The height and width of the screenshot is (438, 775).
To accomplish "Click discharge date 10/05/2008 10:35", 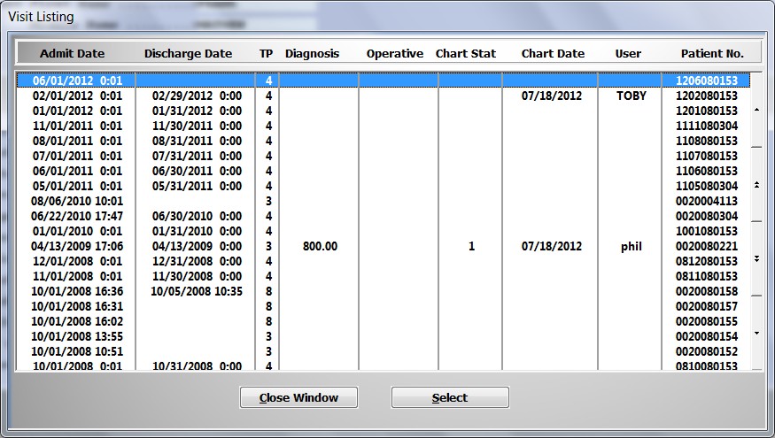I will tap(197, 291).
